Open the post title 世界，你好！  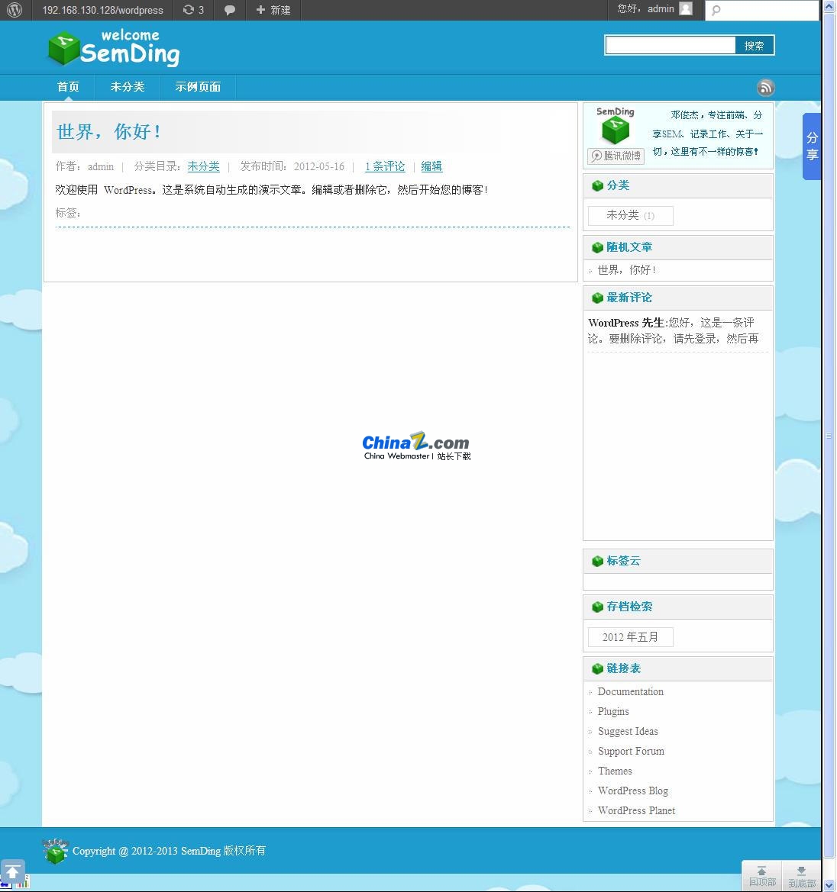(x=108, y=131)
